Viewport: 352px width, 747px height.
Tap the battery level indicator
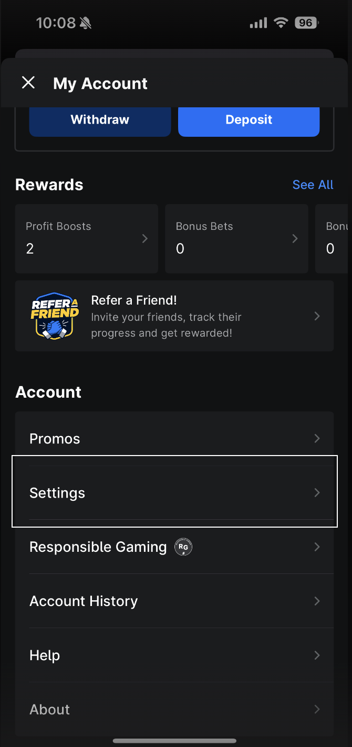(x=306, y=23)
